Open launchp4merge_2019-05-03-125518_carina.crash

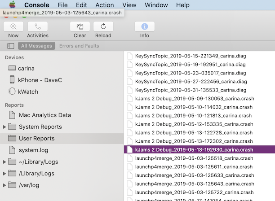tap(194, 158)
